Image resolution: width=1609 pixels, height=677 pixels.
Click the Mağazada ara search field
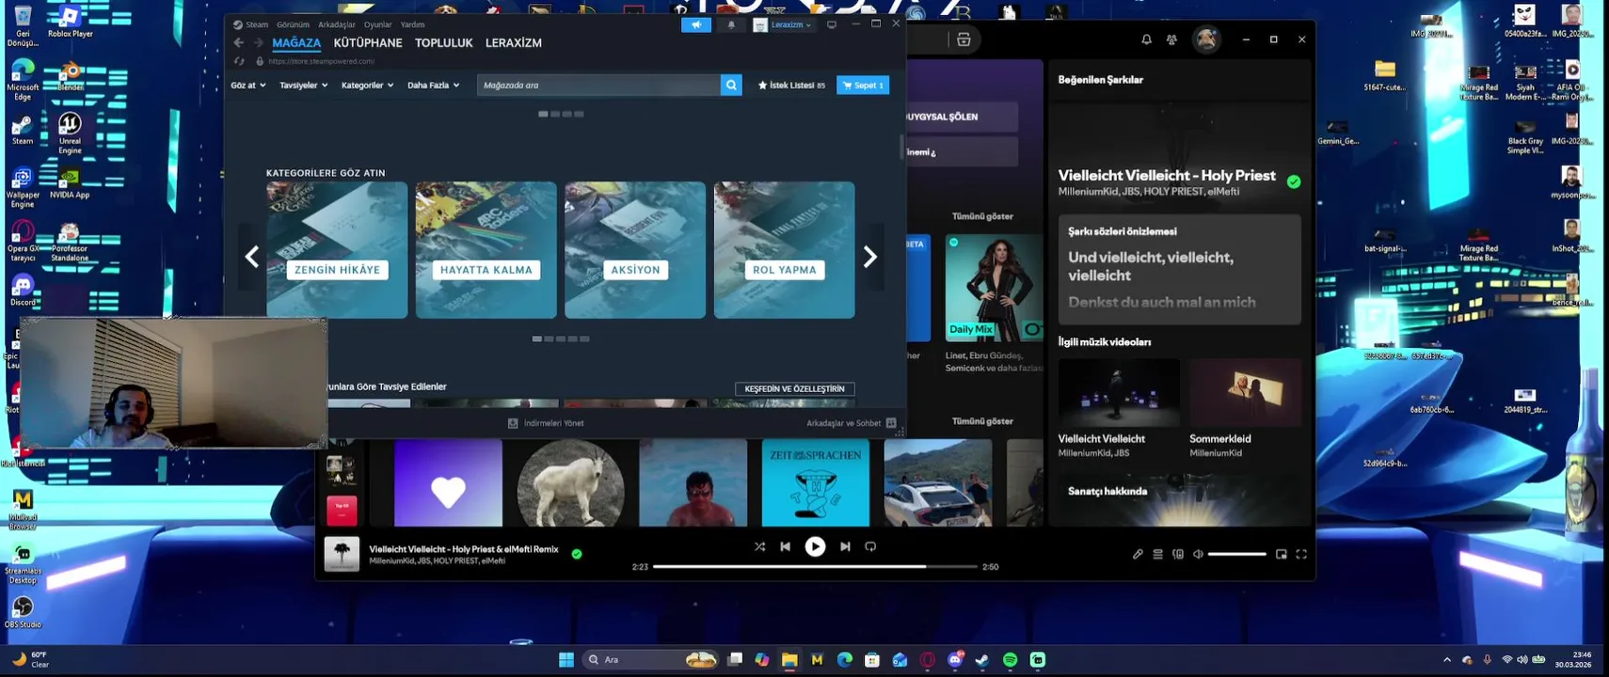pos(598,86)
